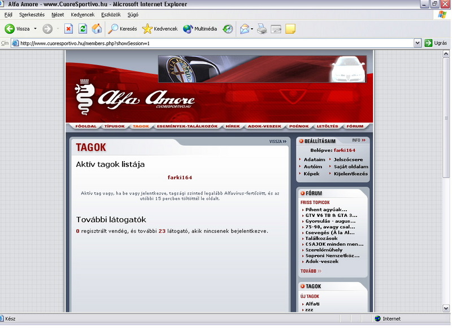Viewport: 452px width, 328px height.
Task: Open the Autóim link
Action: click(x=313, y=167)
